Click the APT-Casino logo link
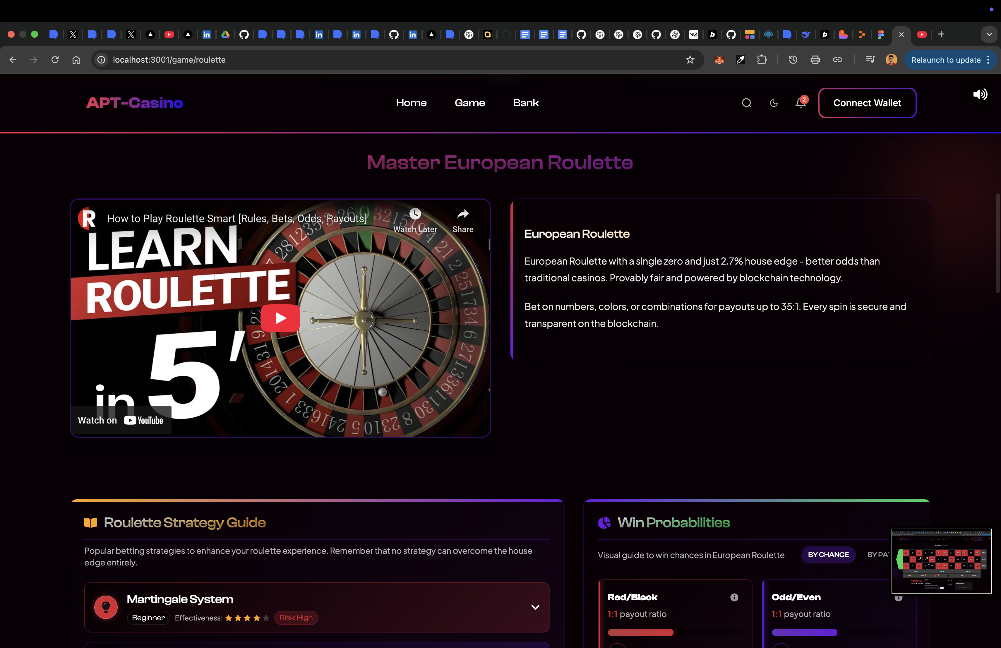Viewport: 1001px width, 648px height. coord(135,103)
